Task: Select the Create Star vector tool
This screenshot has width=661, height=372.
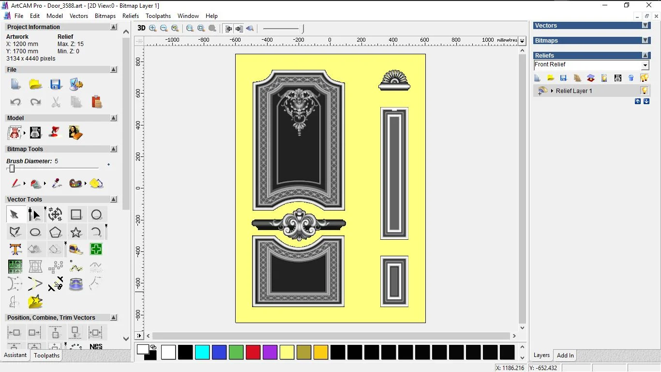Action: pyautogui.click(x=76, y=232)
